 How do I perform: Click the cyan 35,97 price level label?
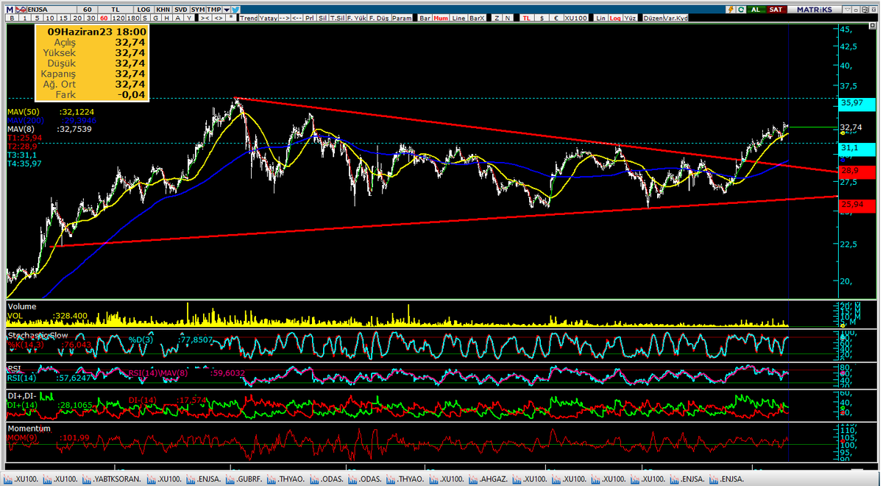[x=856, y=104]
